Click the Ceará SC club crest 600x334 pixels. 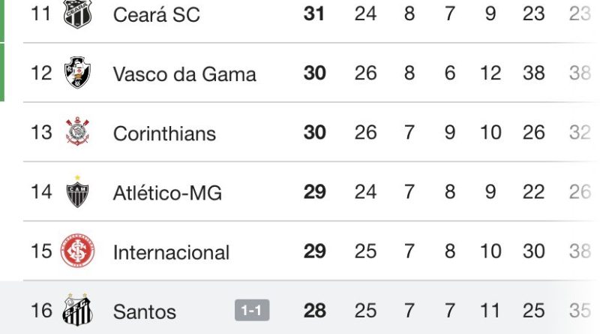[77, 14]
